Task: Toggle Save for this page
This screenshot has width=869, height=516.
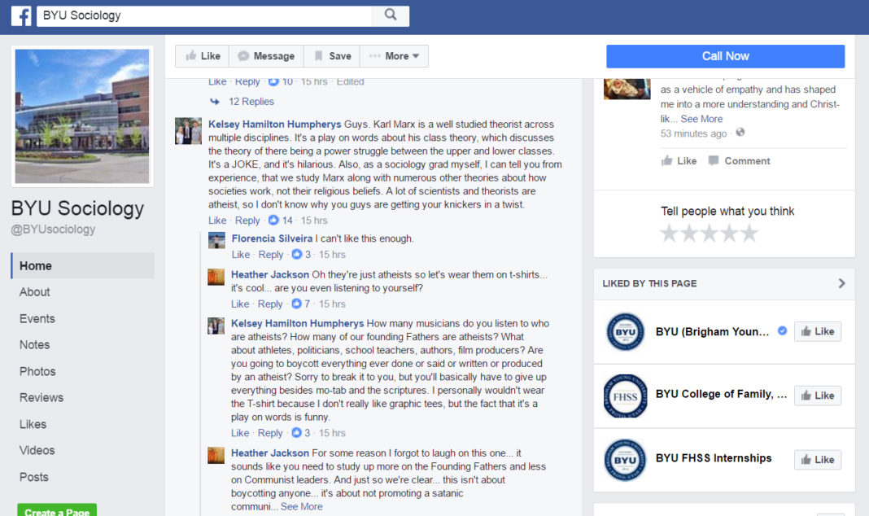Action: (332, 56)
